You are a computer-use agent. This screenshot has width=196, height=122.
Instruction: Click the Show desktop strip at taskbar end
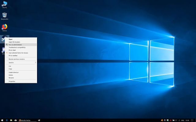click(x=195, y=120)
